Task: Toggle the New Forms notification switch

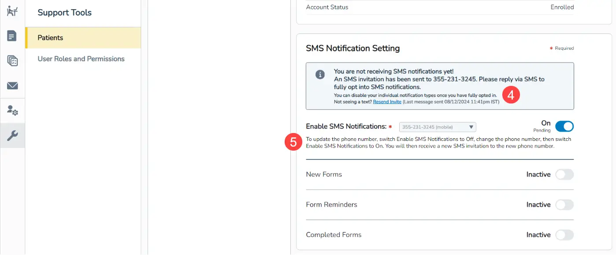Action: tap(564, 175)
